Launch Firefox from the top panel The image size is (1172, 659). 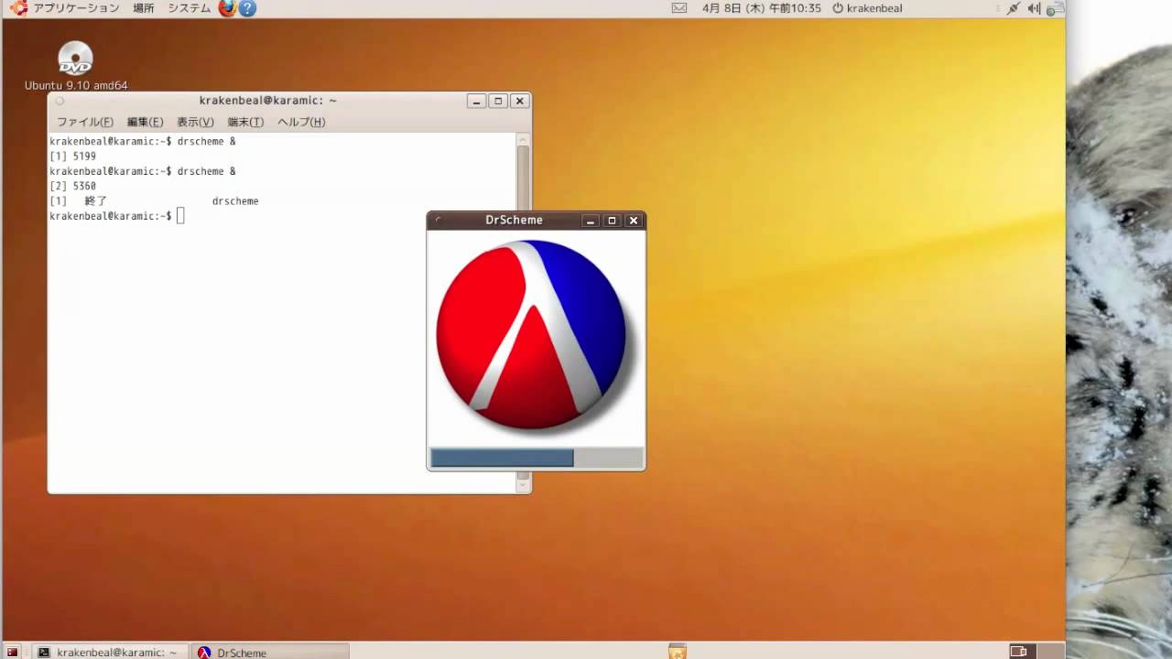pyautogui.click(x=227, y=8)
